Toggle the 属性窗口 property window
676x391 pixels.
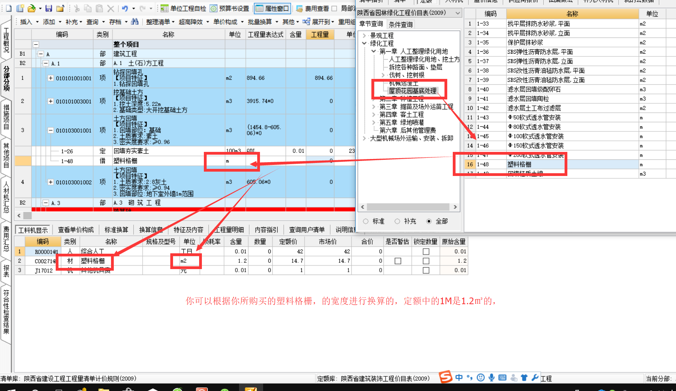273,8
